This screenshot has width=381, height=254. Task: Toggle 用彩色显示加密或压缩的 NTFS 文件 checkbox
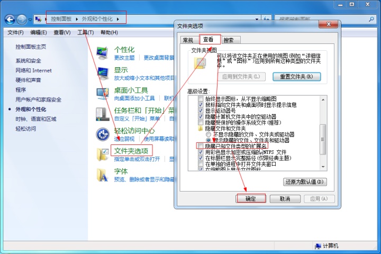pos(201,152)
